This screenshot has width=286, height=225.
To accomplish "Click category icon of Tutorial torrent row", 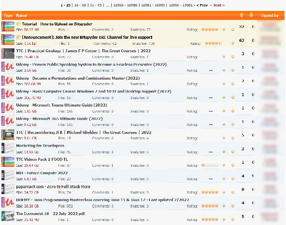I will (x=8, y=26).
